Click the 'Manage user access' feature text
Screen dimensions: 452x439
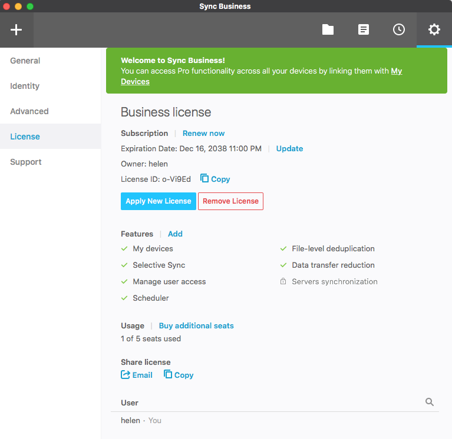[169, 281]
